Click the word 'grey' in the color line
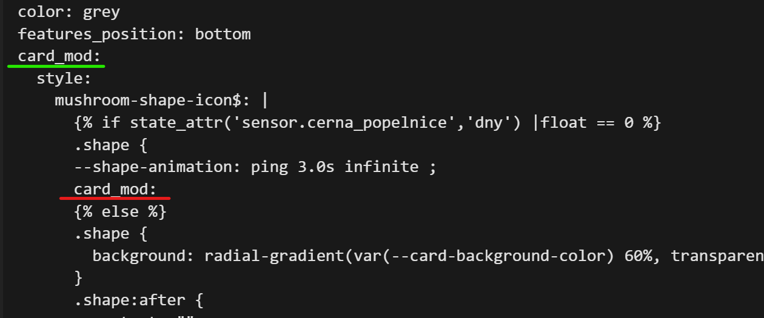 (x=101, y=12)
